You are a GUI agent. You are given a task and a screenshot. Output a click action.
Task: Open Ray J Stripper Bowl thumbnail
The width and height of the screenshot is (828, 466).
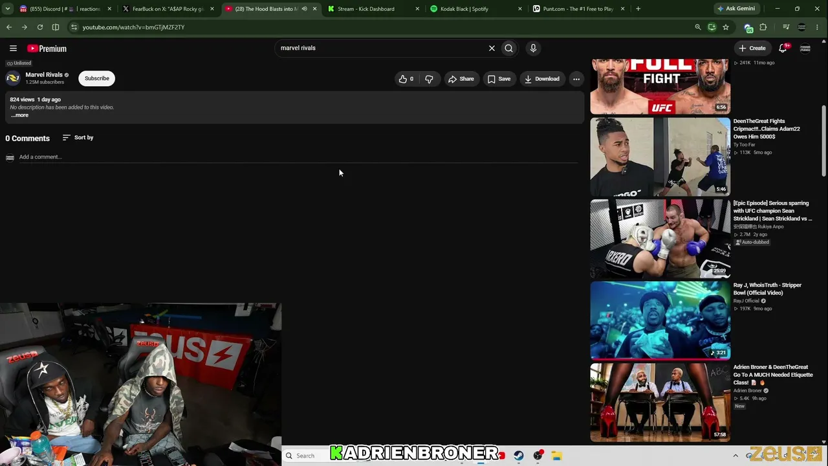[x=660, y=320]
